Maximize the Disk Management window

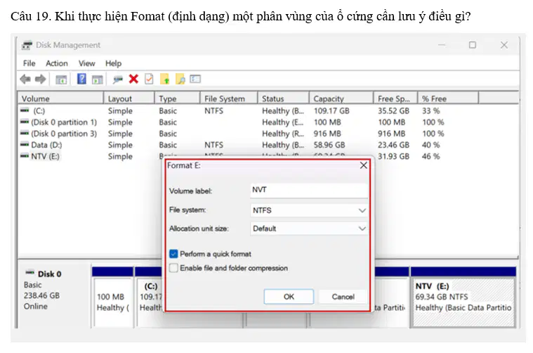[473, 45]
